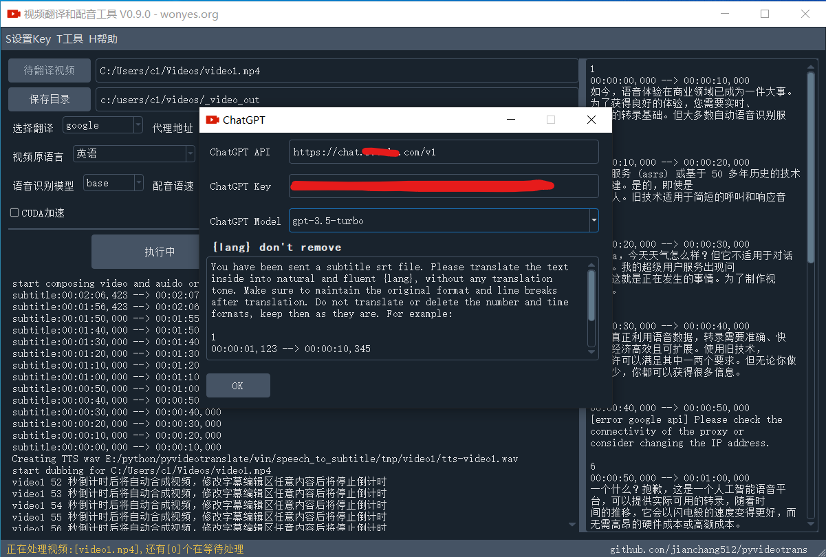Click log line 'subtitle:00:00:00,000 --> 00:00:10,000'
Viewport: 826px width, 557px height.
117,447
